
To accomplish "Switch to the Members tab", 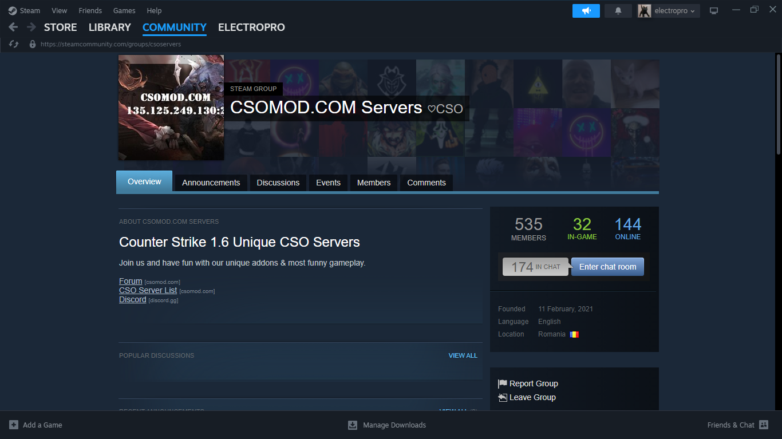I will (x=374, y=183).
